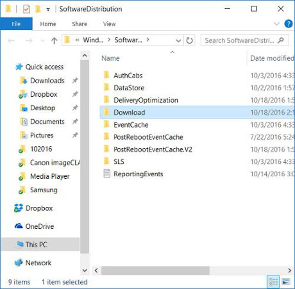This screenshot has width=295, height=289.
Task: Select This PC in navigation pane
Action: click(40, 244)
